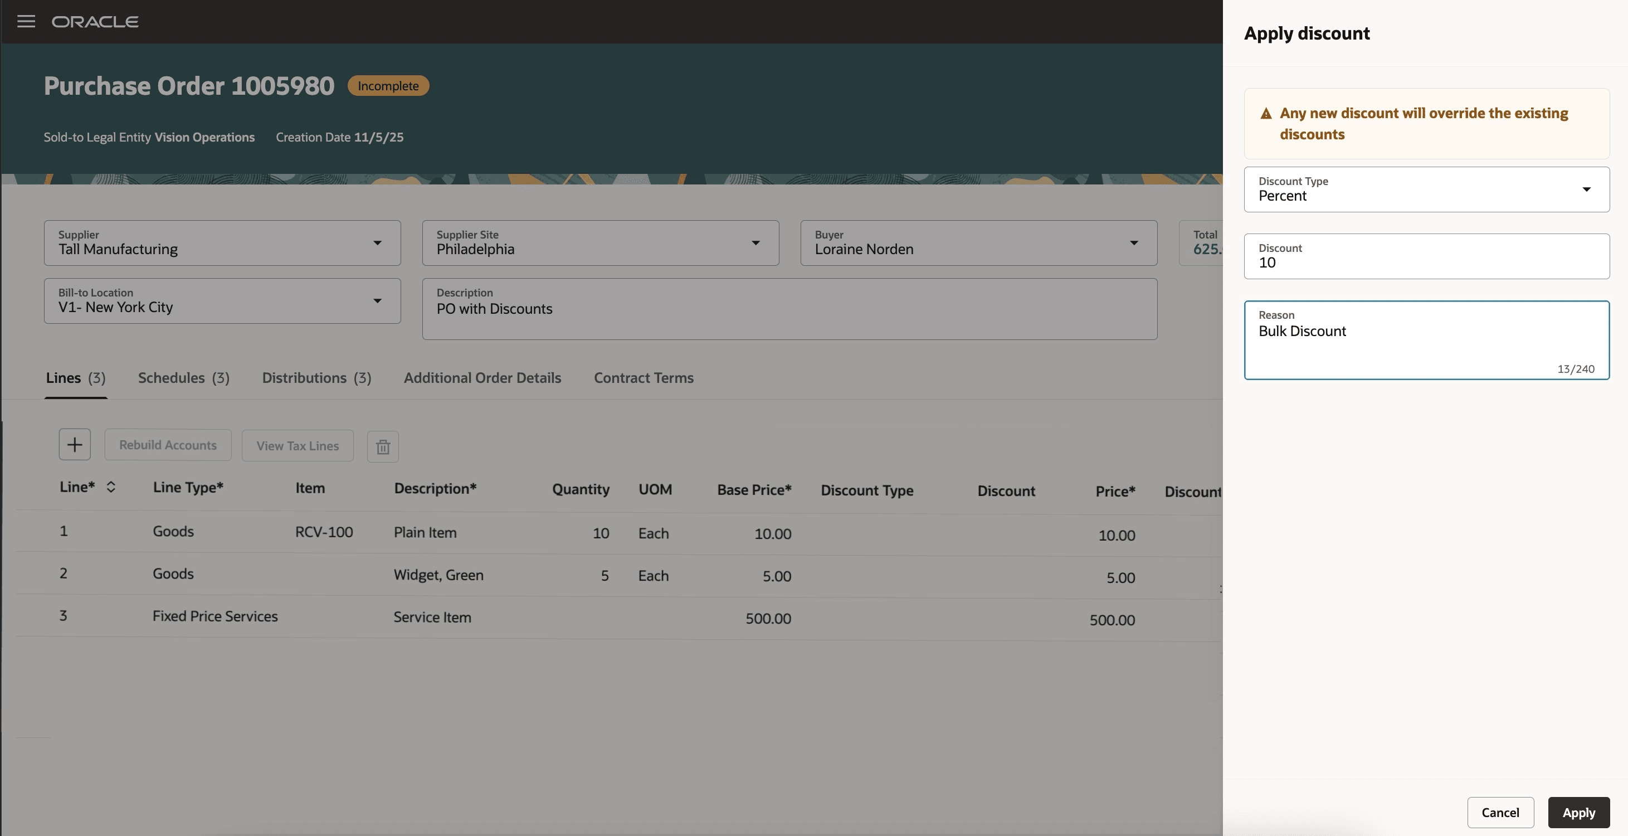Switch to the Distributions tab

point(316,378)
